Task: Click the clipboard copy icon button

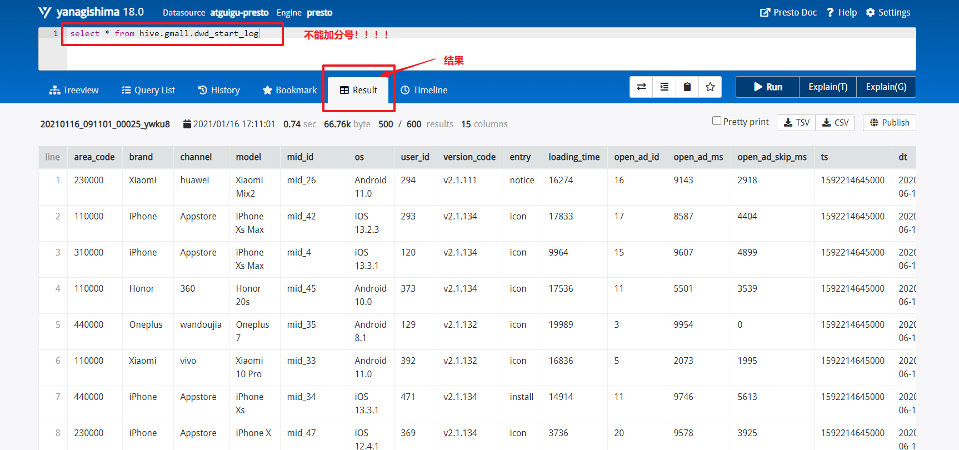Action: 687,87
